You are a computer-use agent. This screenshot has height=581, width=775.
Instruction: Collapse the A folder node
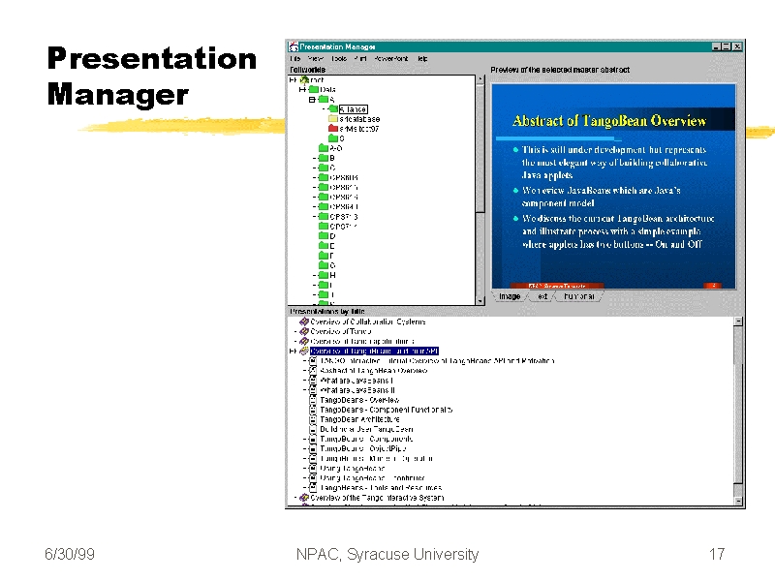[312, 100]
